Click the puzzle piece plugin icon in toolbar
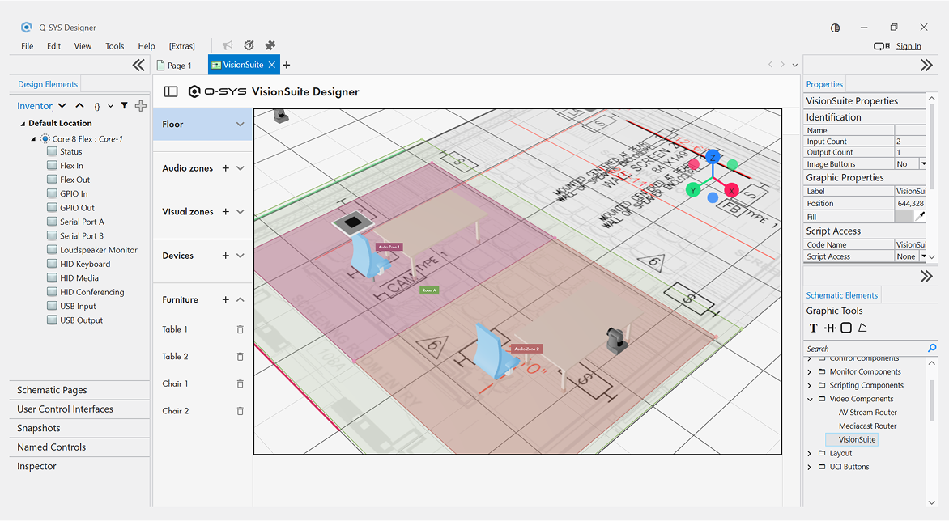949x521 pixels. click(270, 46)
